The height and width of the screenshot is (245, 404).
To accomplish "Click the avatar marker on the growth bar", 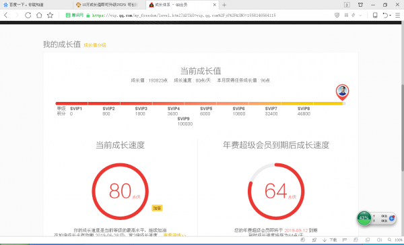I will (x=342, y=92).
